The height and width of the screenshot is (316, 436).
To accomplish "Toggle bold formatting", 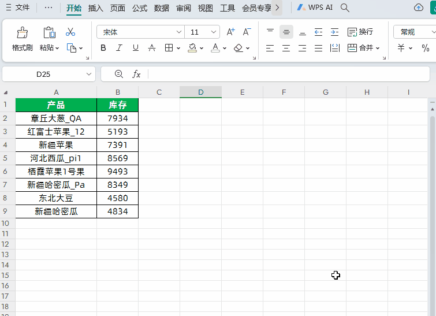I will click(x=103, y=48).
